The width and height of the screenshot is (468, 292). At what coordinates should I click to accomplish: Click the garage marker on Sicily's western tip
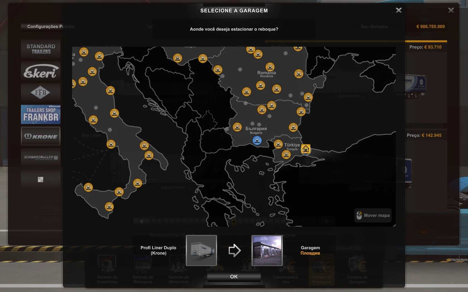88,187
